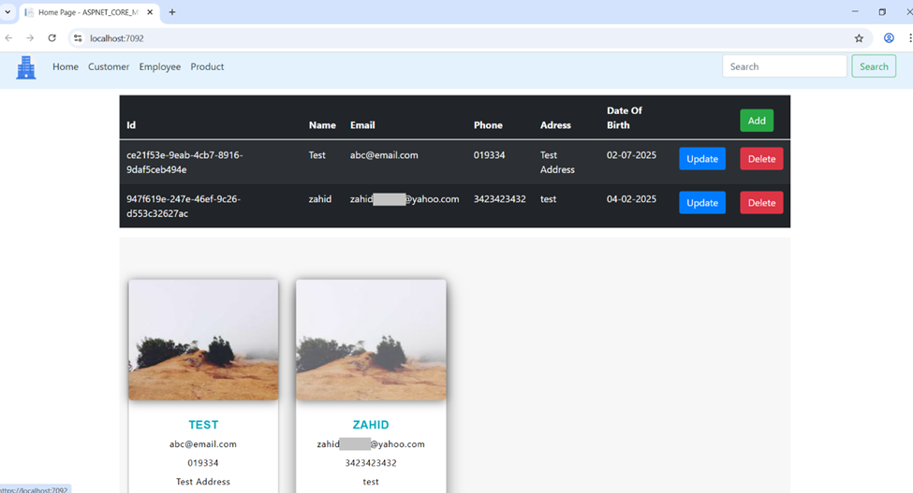The width and height of the screenshot is (913, 493).
Task: Go to the Product page
Action: pyautogui.click(x=207, y=67)
